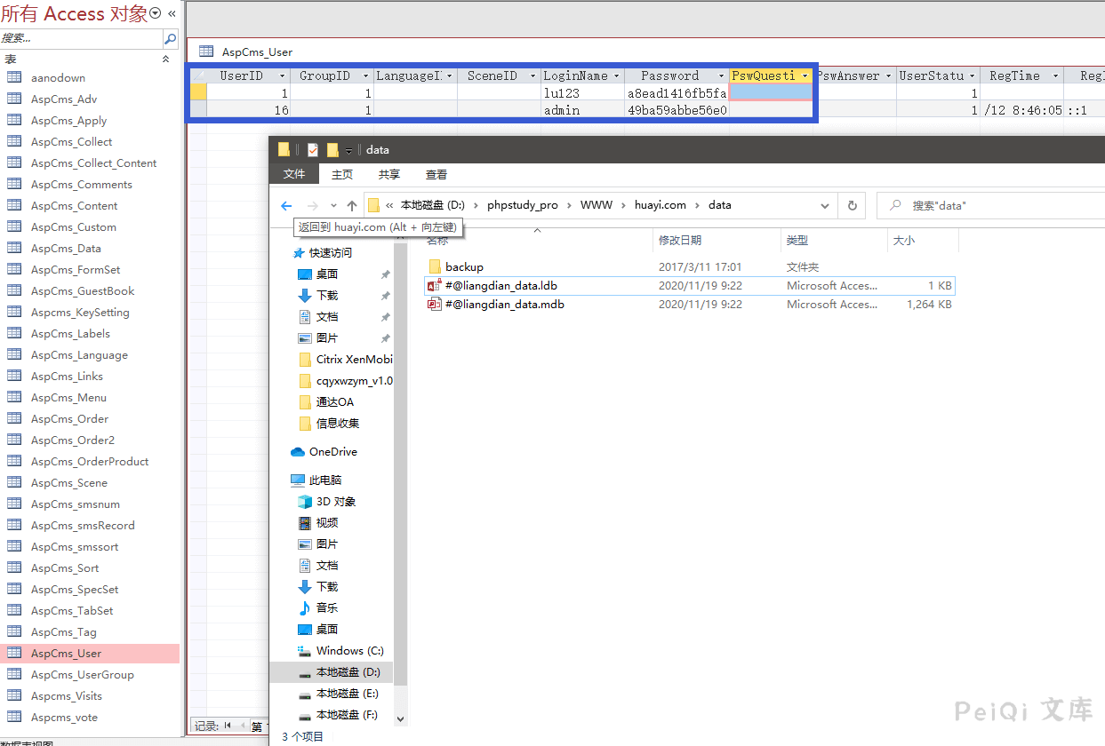Click huayi.com in the breadcrumb path
This screenshot has width=1105, height=746.
660,205
